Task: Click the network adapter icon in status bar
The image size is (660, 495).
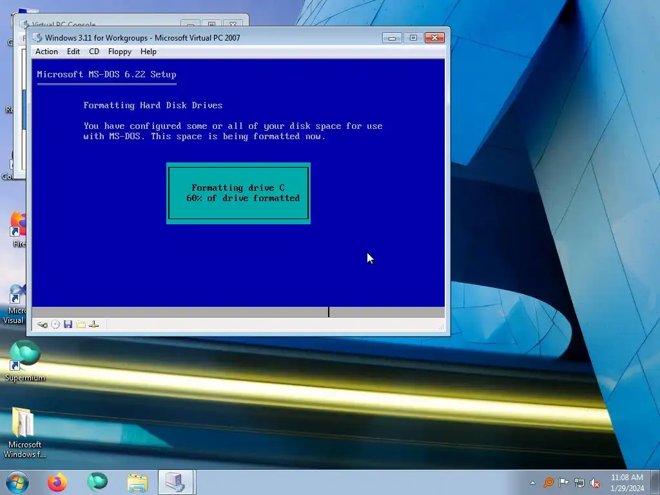Action: 94,324
